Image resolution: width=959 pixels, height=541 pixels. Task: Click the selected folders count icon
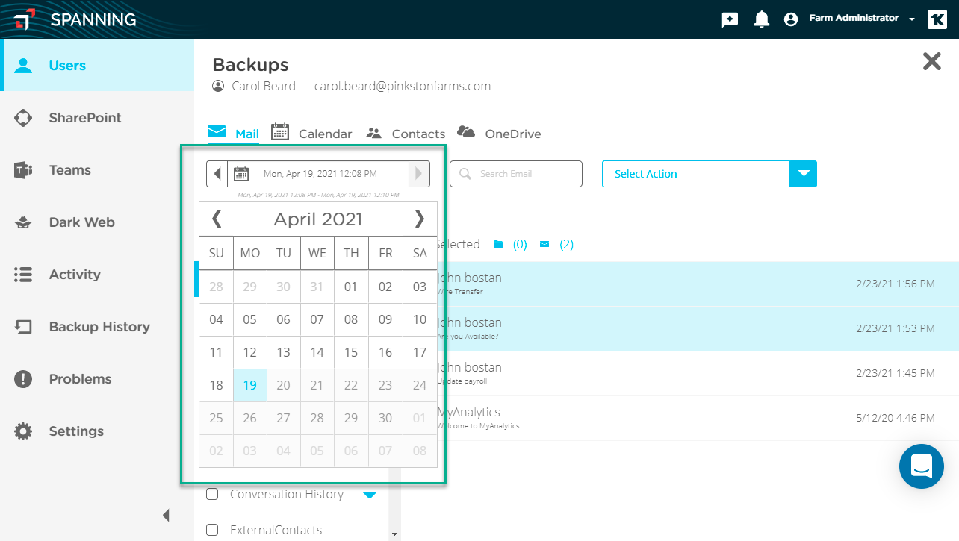pos(498,245)
